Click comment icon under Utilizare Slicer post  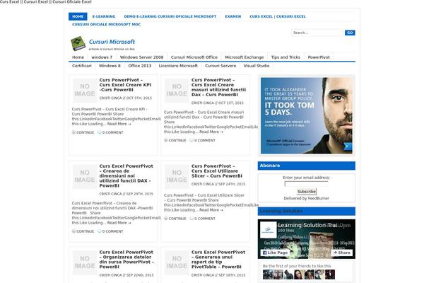(x=192, y=219)
